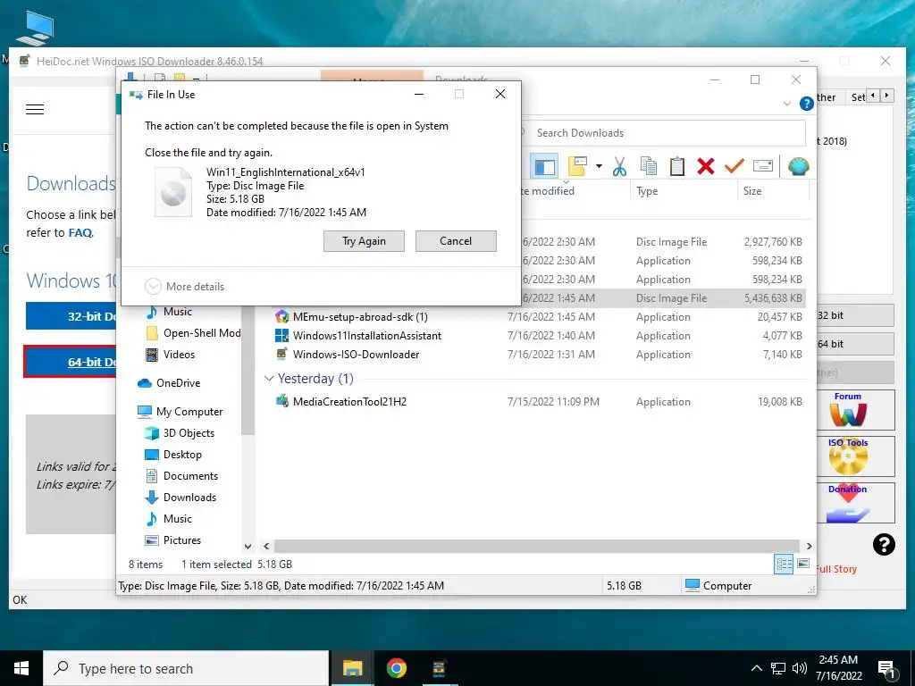The width and height of the screenshot is (915, 686).
Task: Open File Explorer from the taskbar
Action: pos(352,668)
